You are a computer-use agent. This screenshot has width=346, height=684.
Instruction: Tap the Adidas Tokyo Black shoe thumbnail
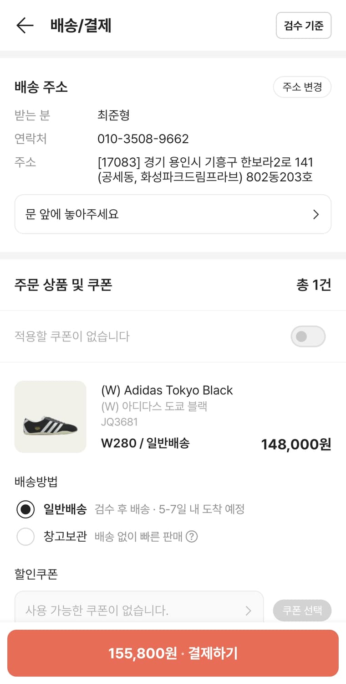click(x=51, y=417)
